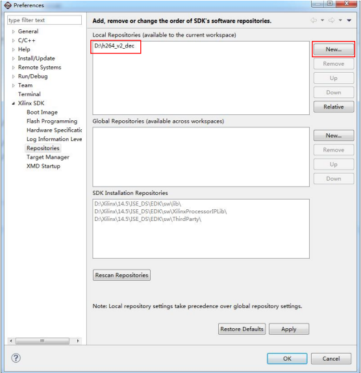Select the Repositories page
The width and height of the screenshot is (361, 373).
click(43, 148)
